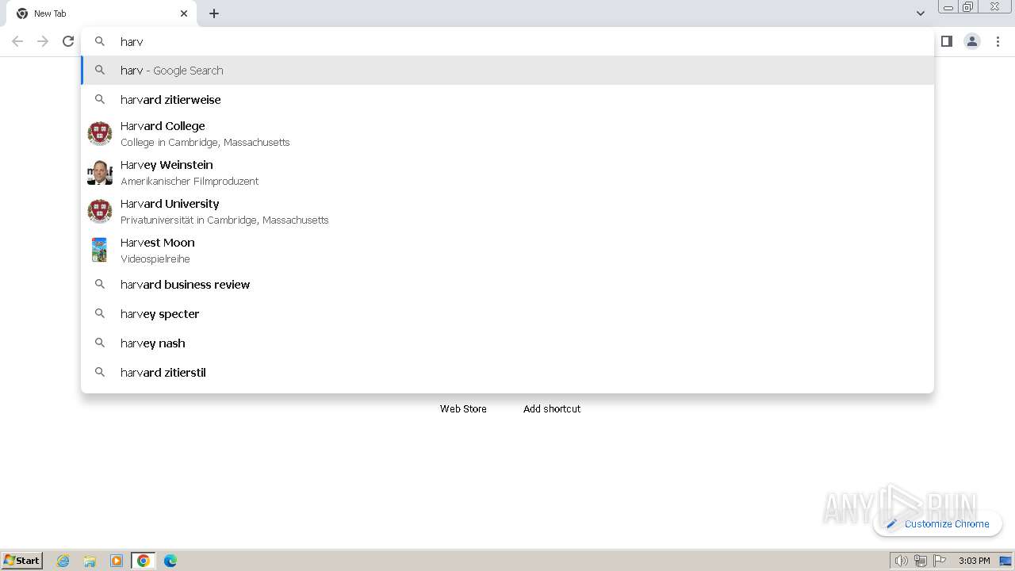Viewport: 1015px width, 571px height.
Task: Open Chrome three-dot menu
Action: click(x=998, y=41)
